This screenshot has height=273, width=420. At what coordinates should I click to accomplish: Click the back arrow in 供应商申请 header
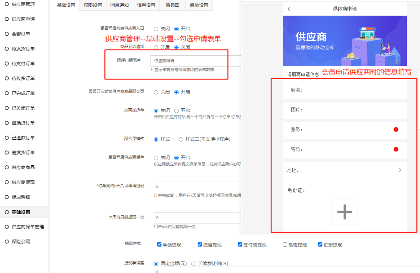[289, 9]
